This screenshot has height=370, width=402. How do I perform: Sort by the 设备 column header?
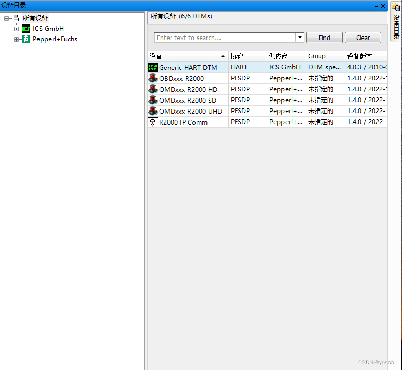(188, 56)
